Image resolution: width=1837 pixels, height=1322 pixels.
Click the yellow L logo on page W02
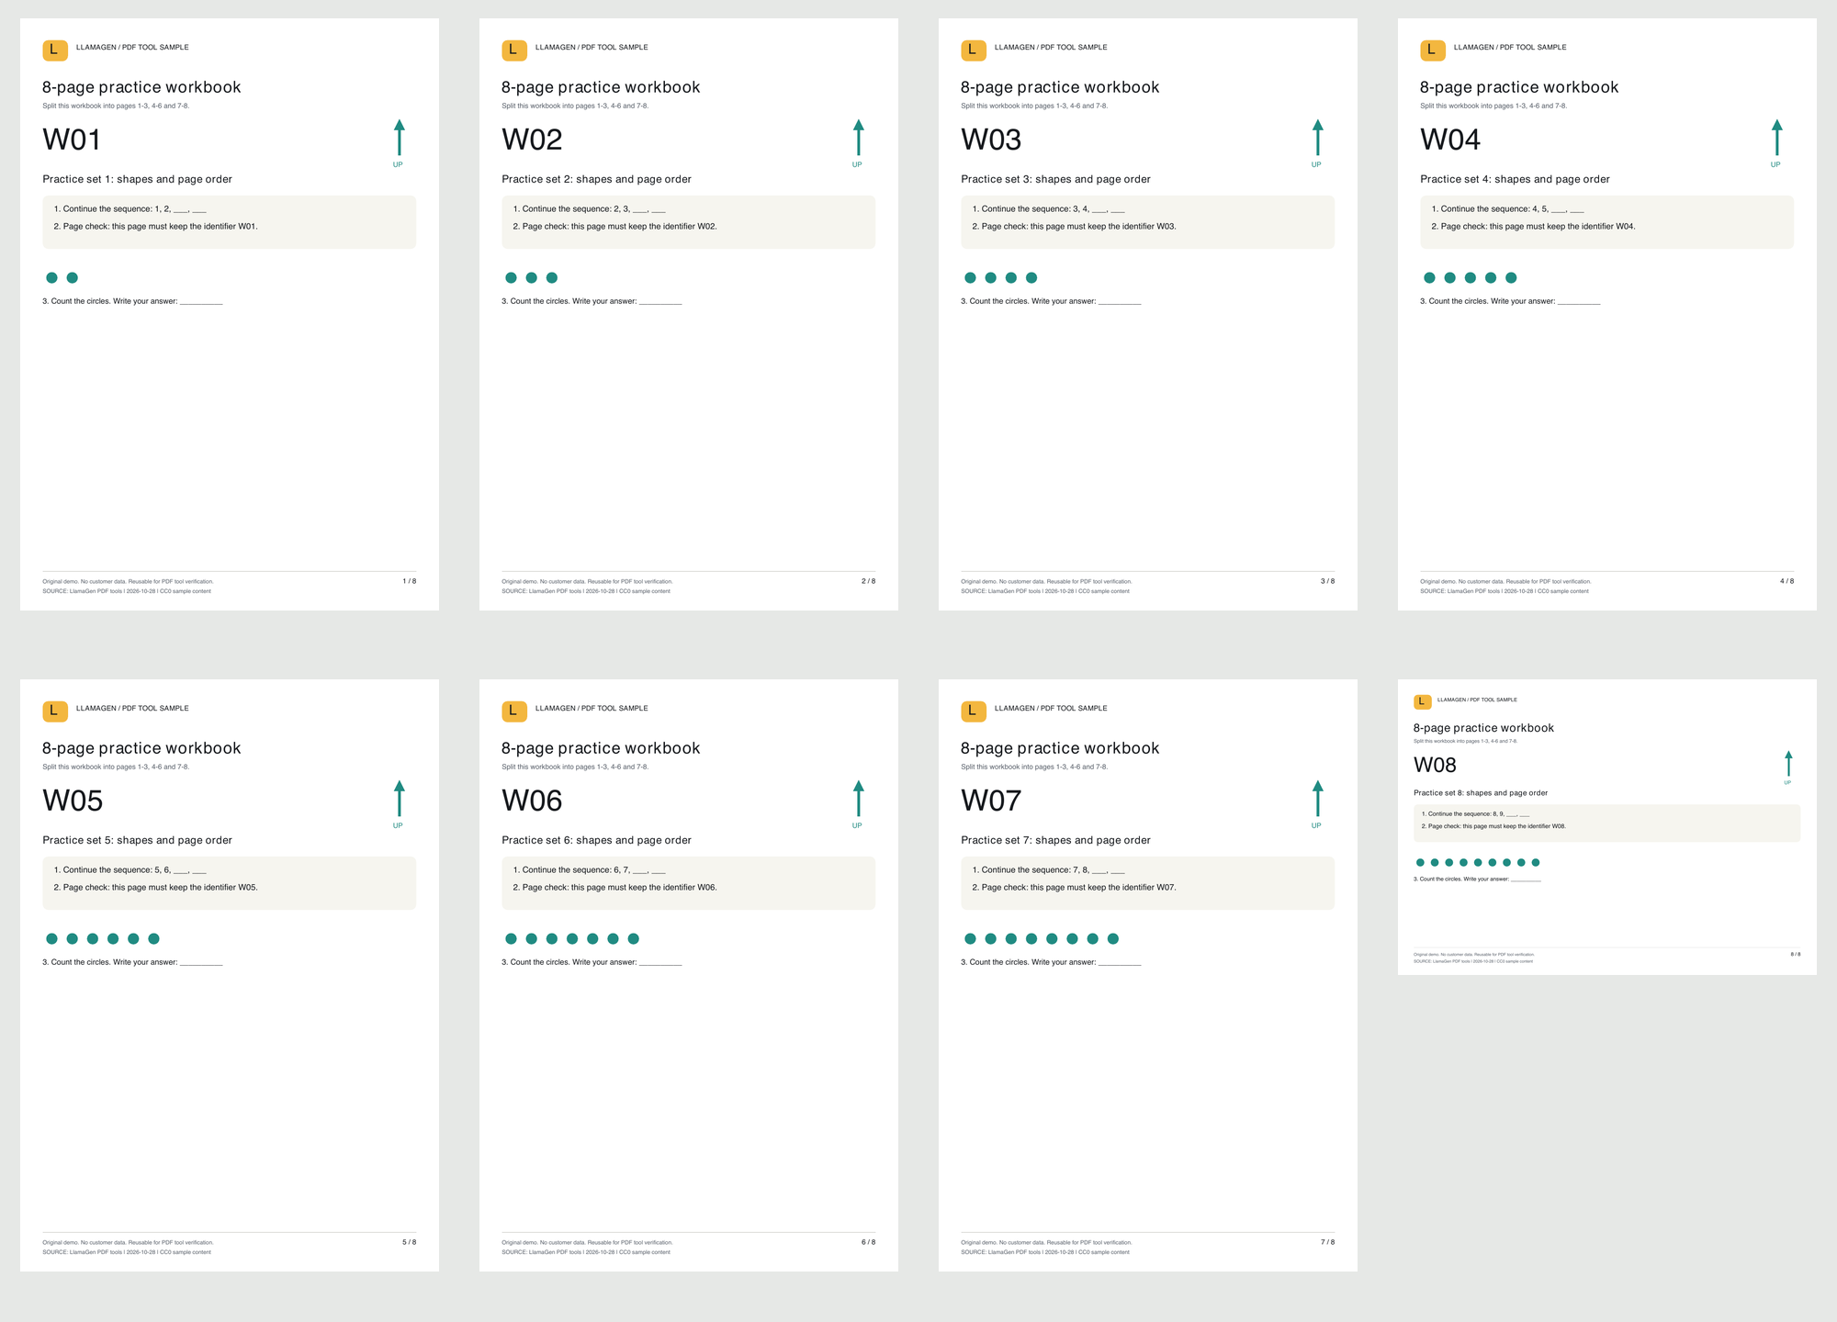tap(514, 50)
